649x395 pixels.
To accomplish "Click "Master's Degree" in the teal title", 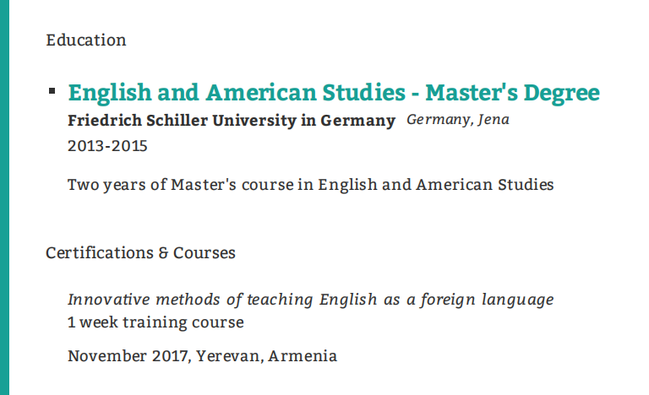I will (512, 92).
